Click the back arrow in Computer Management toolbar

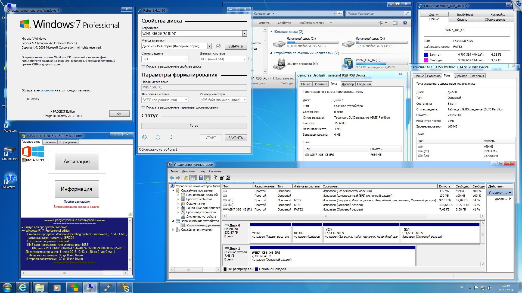click(x=172, y=178)
